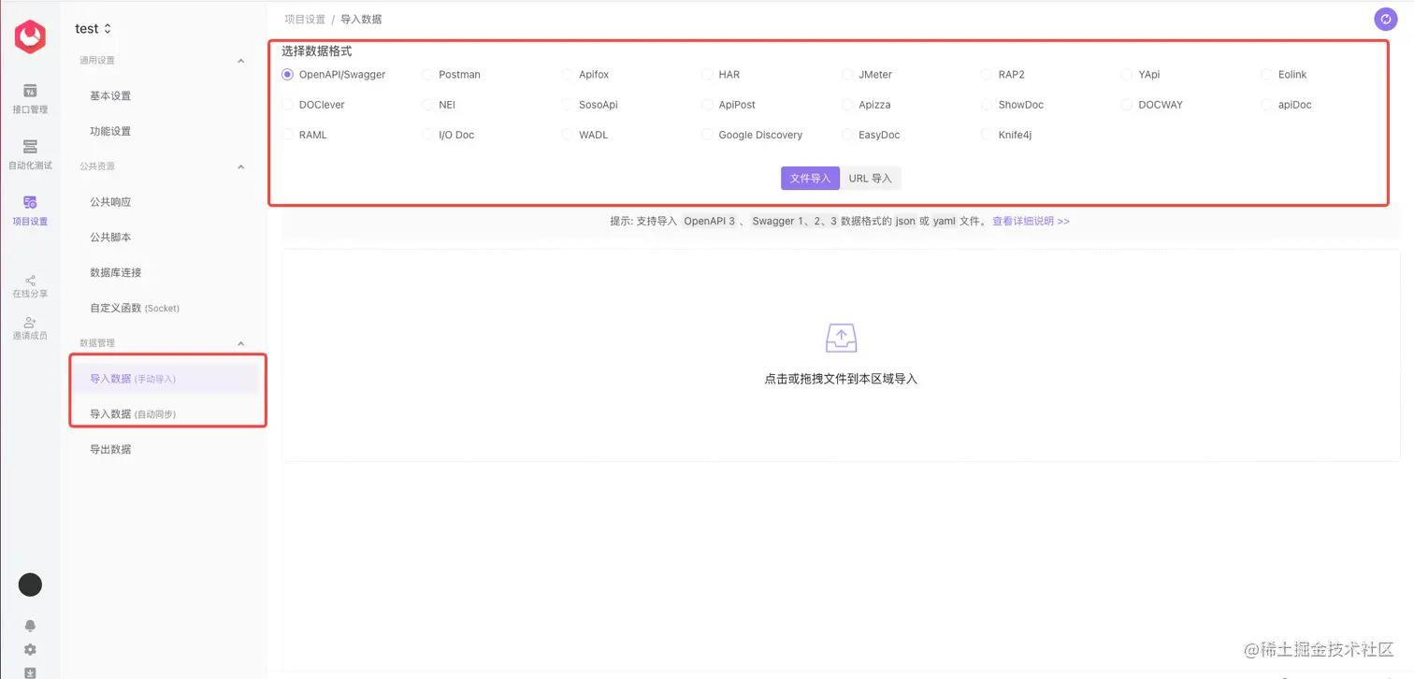The height and width of the screenshot is (679, 1414).
Task: Click the settings gear at bottom left
Action: point(30,649)
